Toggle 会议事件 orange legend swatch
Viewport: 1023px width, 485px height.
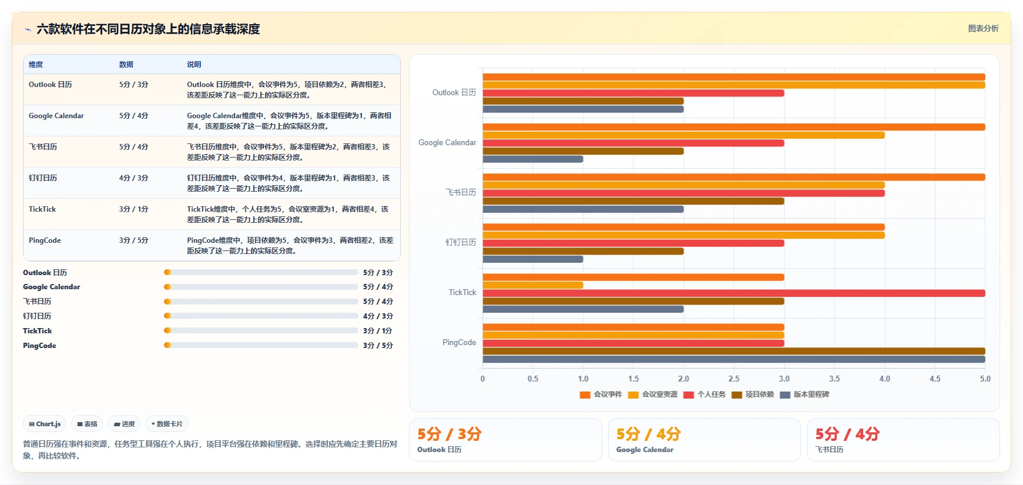pyautogui.click(x=585, y=395)
